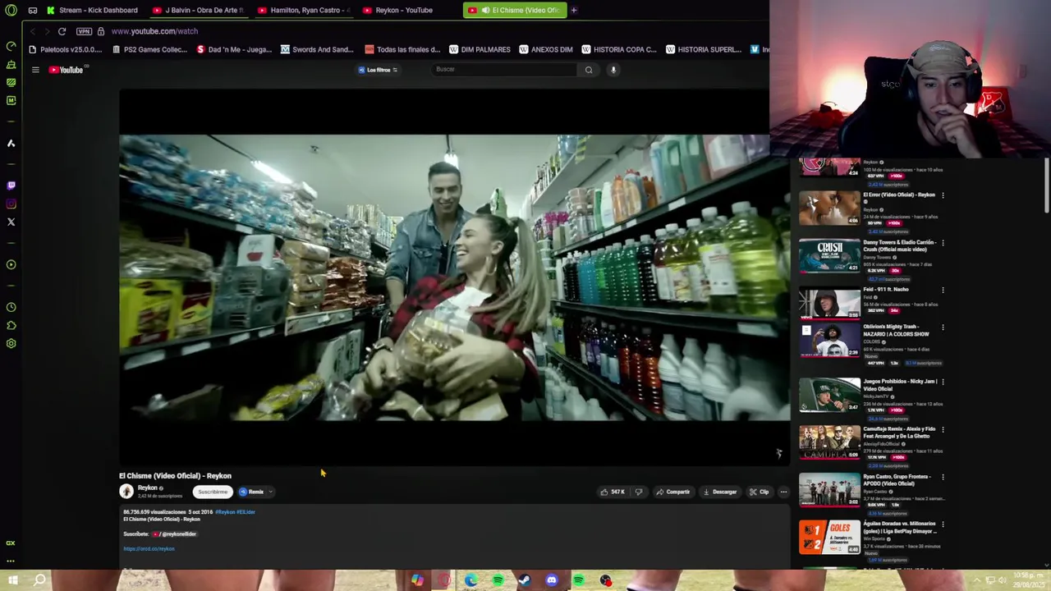This screenshot has height=591, width=1051.
Task: Open Reykon channel avatar
Action: click(x=126, y=491)
